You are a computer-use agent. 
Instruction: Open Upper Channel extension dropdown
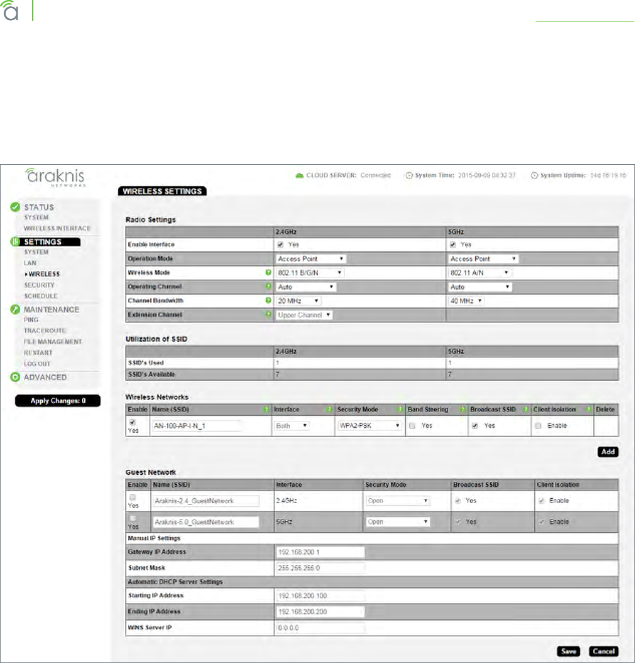[304, 315]
